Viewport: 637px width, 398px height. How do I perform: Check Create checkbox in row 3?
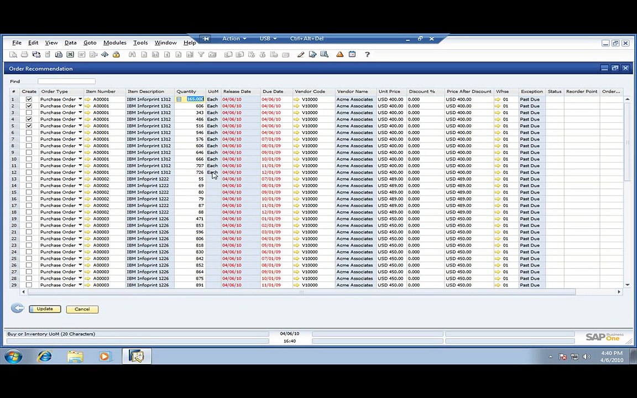[29, 113]
